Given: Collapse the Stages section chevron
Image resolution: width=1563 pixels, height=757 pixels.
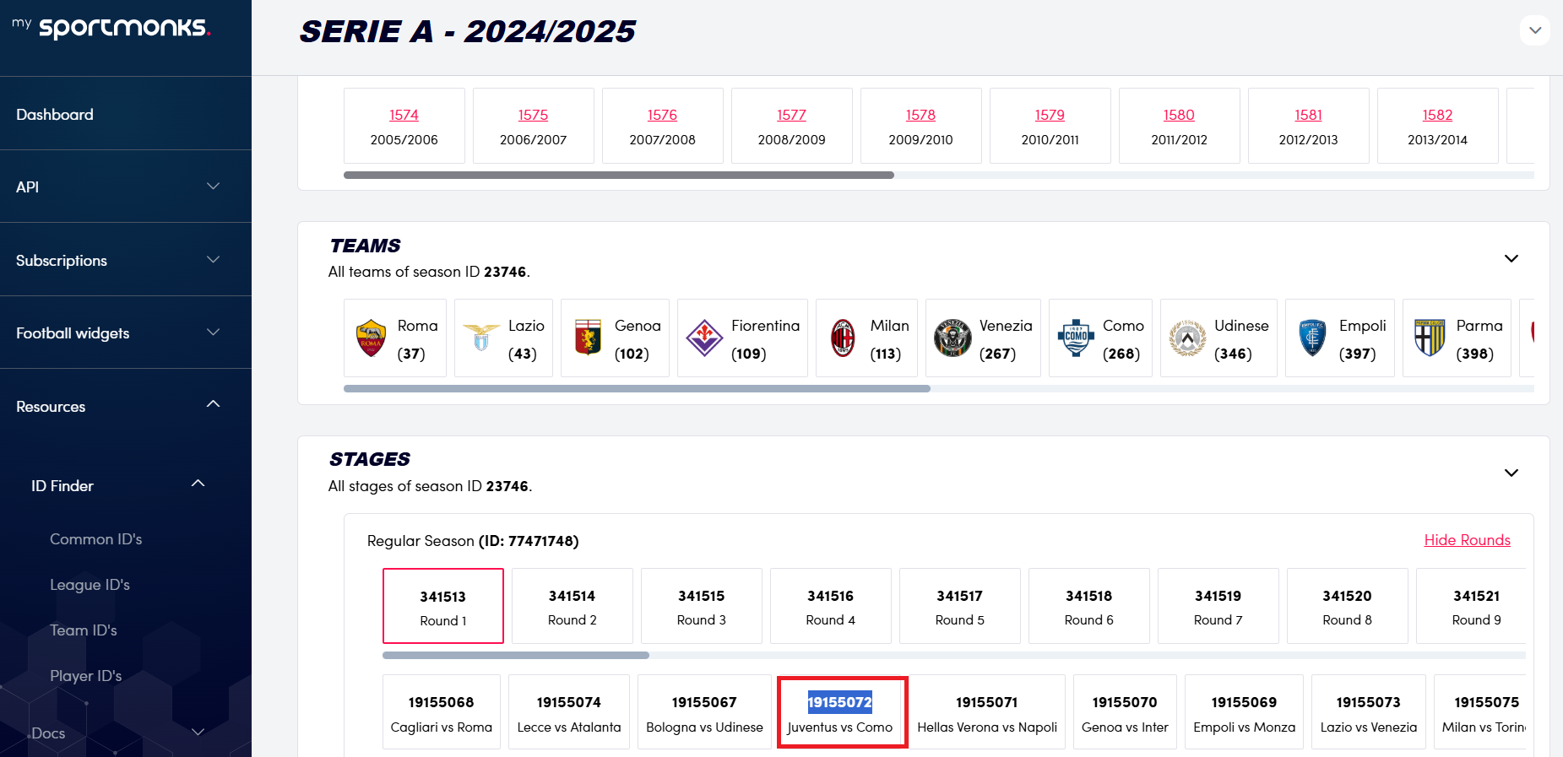Looking at the screenshot, I should click(x=1511, y=473).
